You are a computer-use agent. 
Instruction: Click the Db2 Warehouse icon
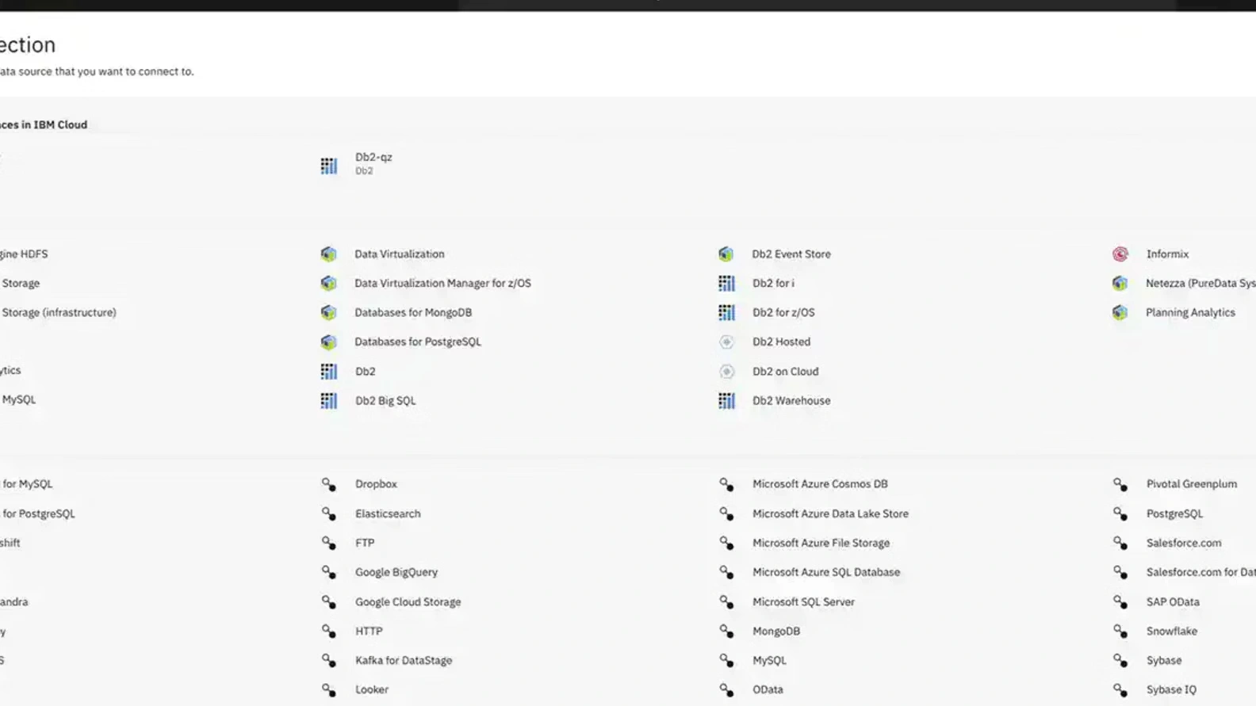coord(726,401)
